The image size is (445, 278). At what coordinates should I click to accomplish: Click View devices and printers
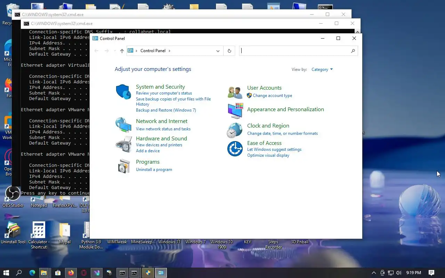point(159,145)
